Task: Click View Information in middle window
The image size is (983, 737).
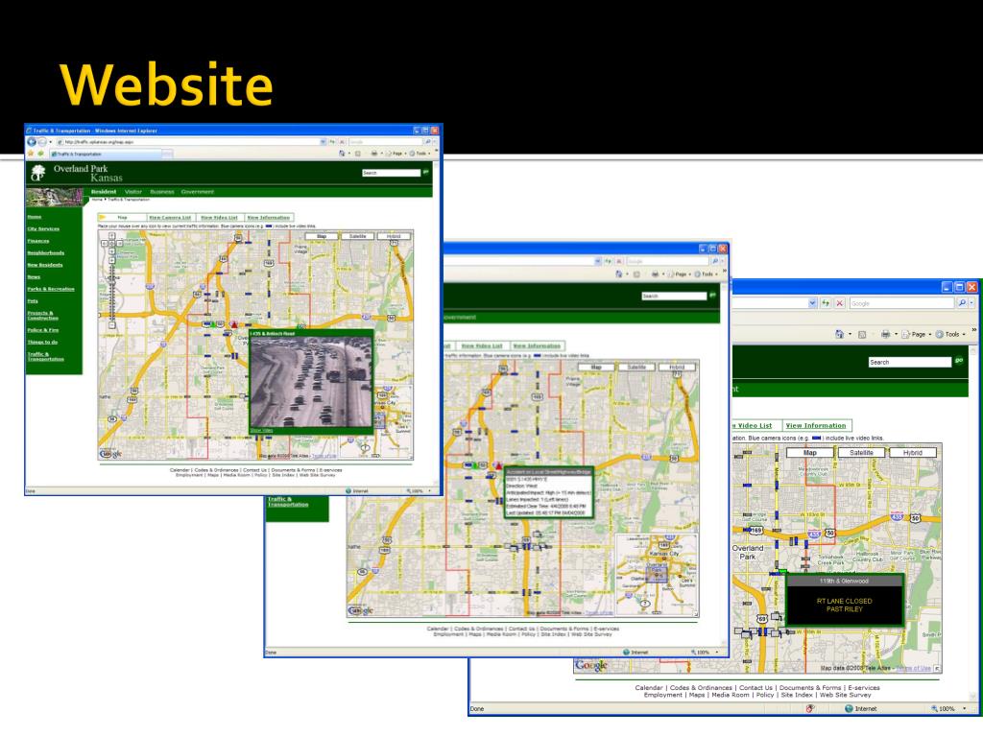Action: (537, 345)
